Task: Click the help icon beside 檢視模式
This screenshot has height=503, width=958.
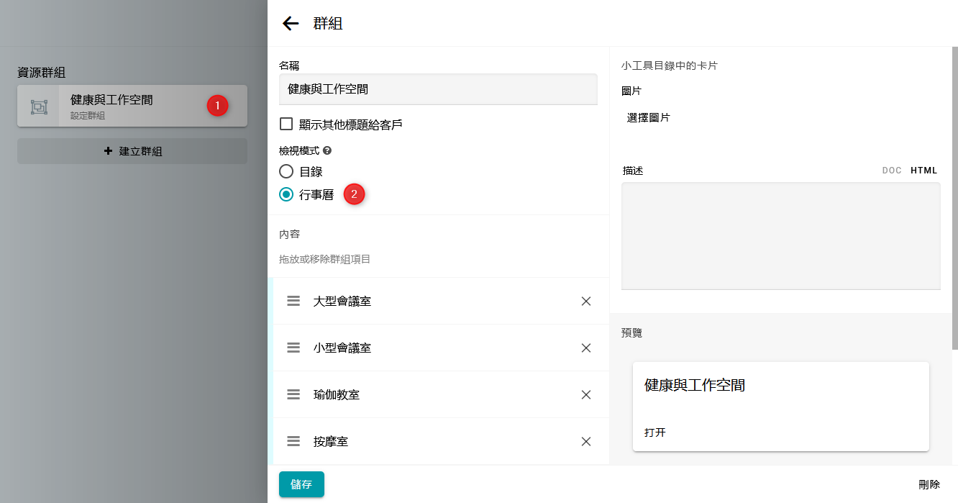Action: point(327,151)
